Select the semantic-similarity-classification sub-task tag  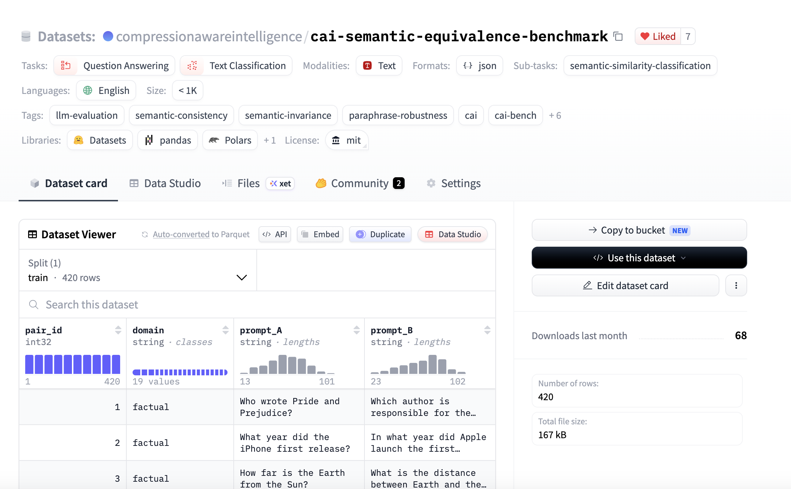click(x=640, y=65)
